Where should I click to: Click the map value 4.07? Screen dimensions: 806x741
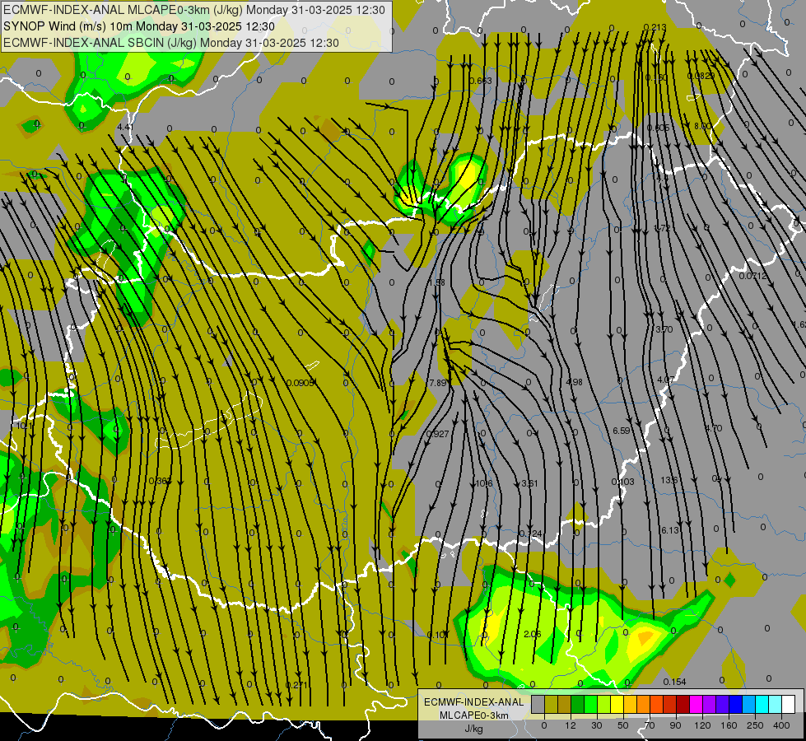point(666,380)
